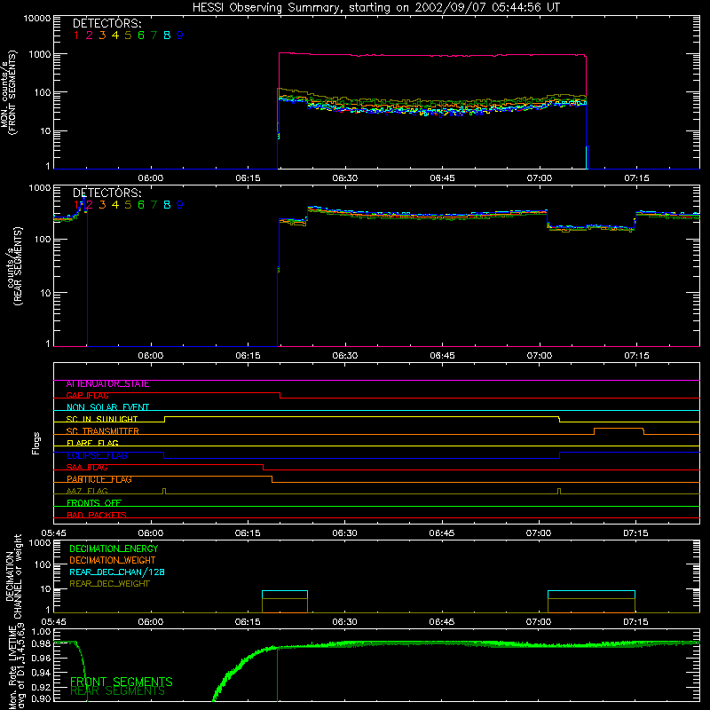
Task: Select orange detector 3 in front segments legend
Action: (102, 35)
